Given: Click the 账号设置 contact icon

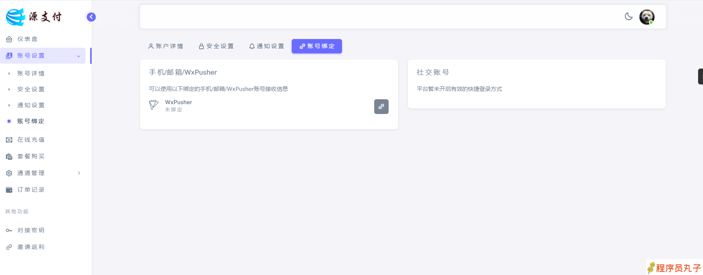Looking at the screenshot, I should (x=9, y=56).
